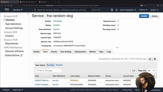
Task: Open Repositories under Amazon ECR
Action: [11, 43]
